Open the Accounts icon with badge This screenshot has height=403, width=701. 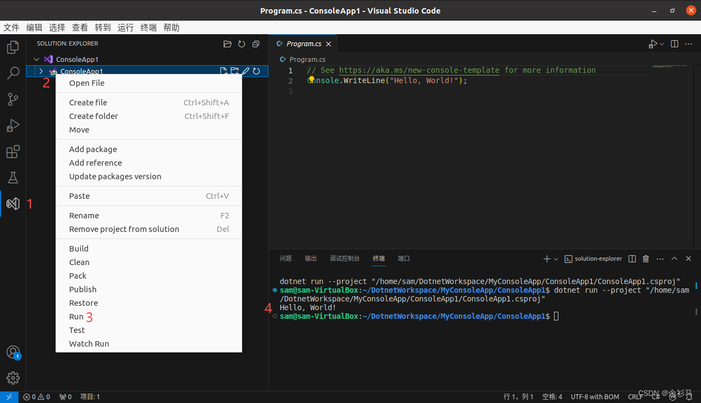13,352
